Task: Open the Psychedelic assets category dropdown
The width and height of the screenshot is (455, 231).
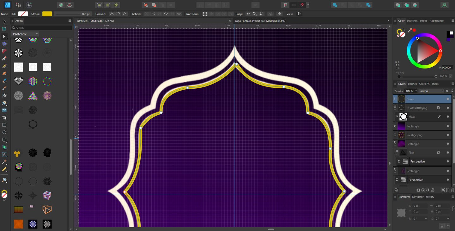Action: (25, 34)
